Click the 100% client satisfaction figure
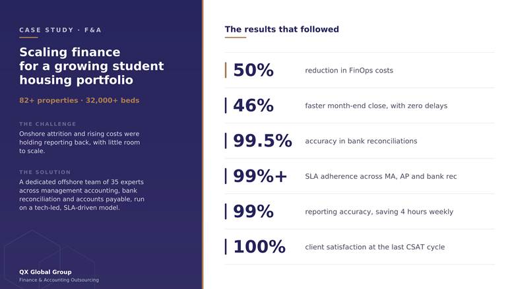 [259, 247]
